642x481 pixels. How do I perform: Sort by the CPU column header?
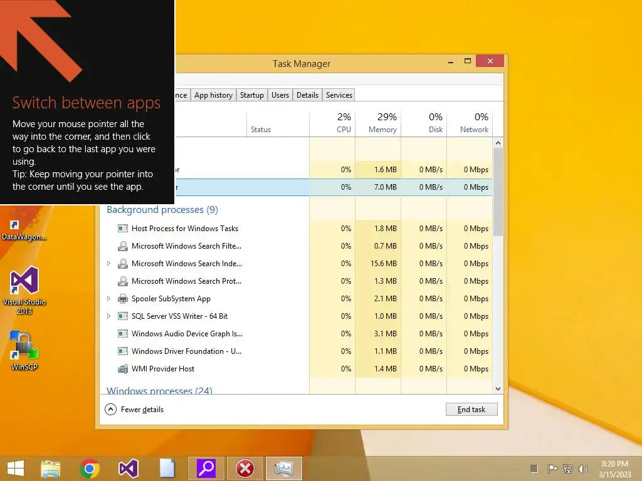(332, 123)
